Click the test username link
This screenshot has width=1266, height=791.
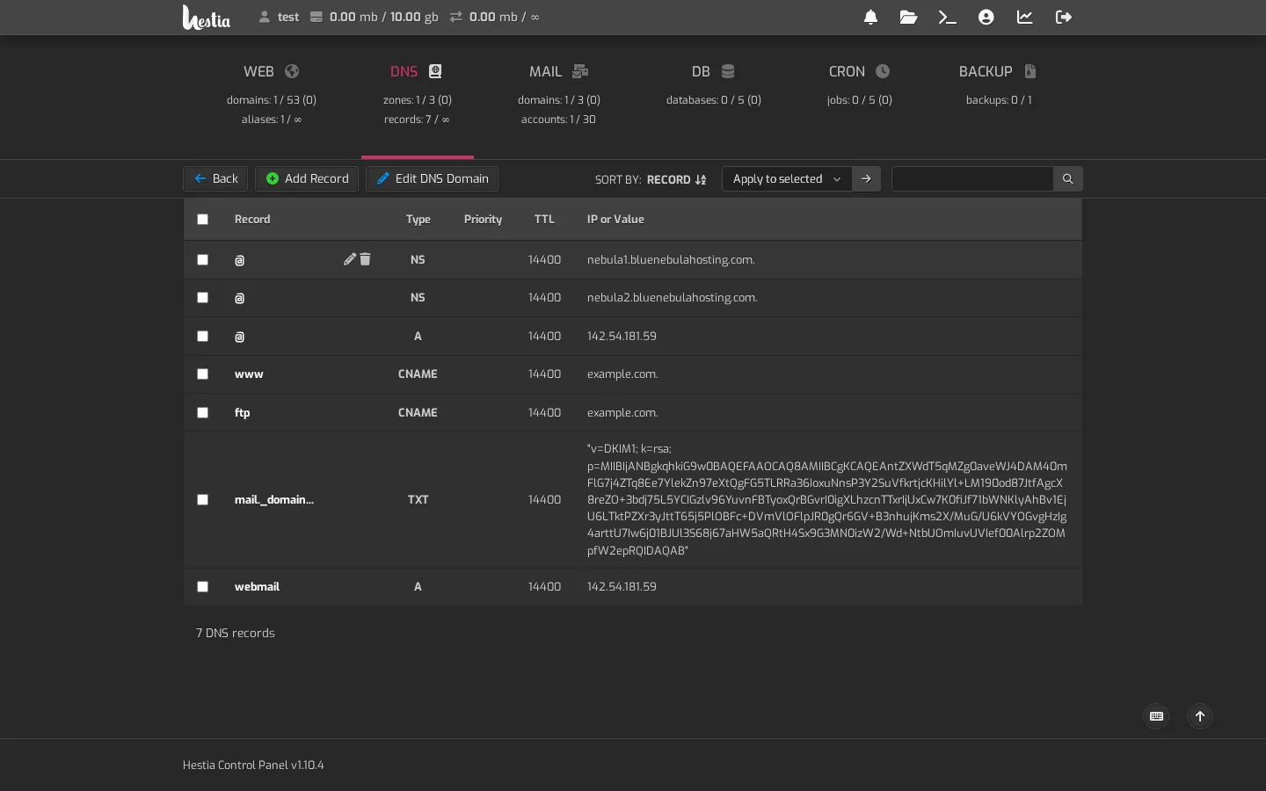279,17
